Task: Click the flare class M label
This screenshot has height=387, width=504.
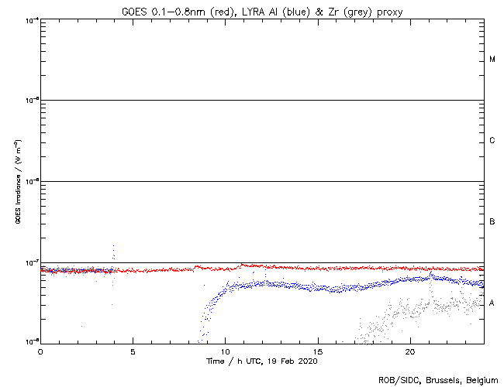Action: pos(492,60)
